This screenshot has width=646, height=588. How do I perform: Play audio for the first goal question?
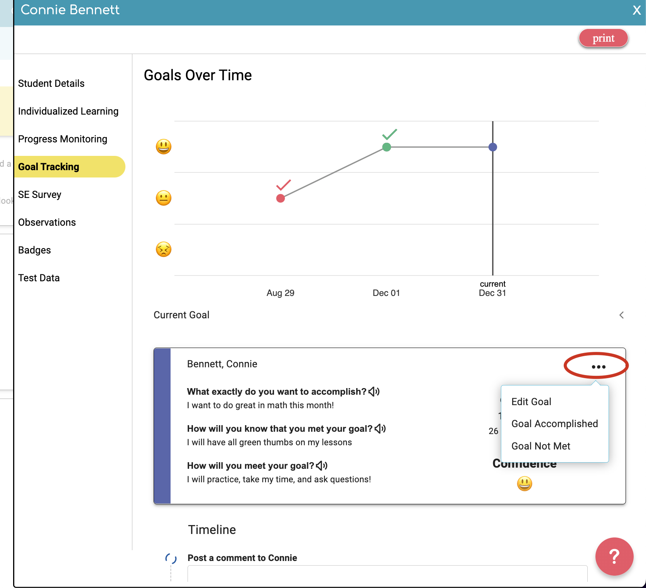[x=374, y=391]
